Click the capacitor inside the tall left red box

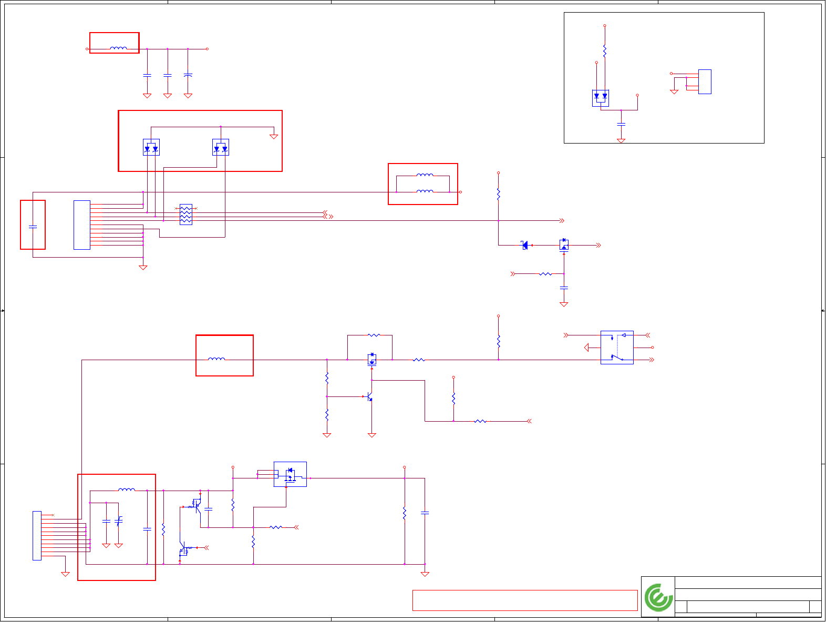tap(33, 227)
